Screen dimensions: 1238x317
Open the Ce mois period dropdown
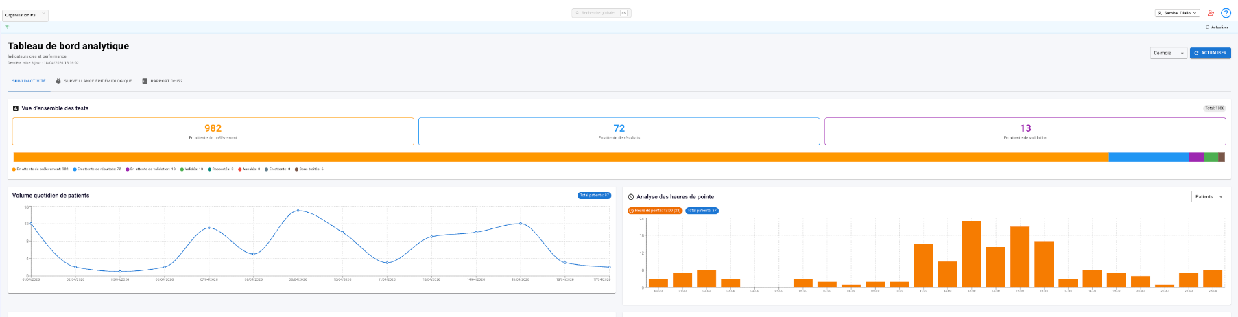pyautogui.click(x=1168, y=53)
